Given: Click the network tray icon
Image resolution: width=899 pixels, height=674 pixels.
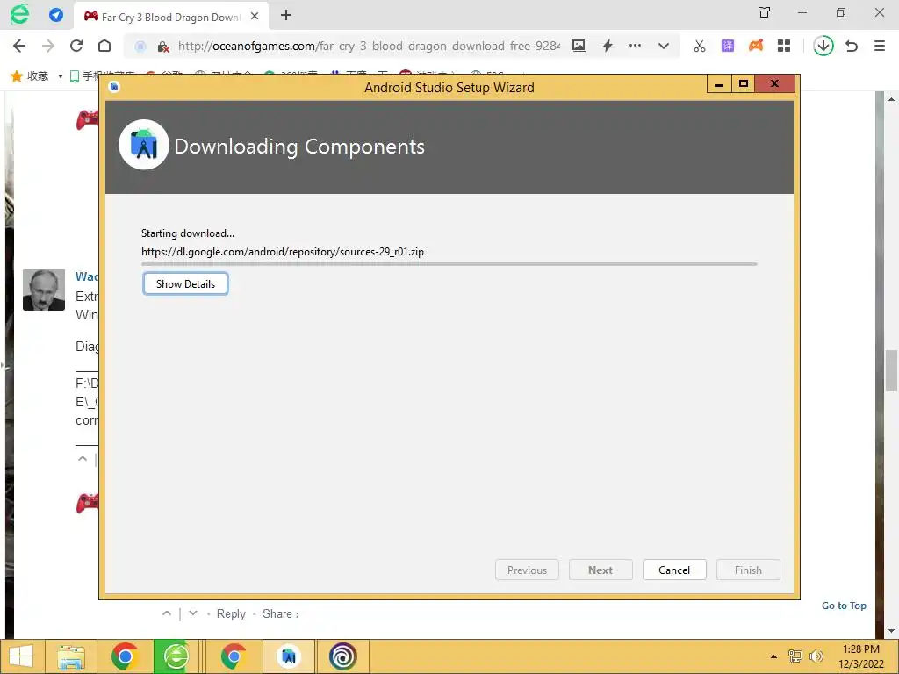Looking at the screenshot, I should (x=795, y=656).
